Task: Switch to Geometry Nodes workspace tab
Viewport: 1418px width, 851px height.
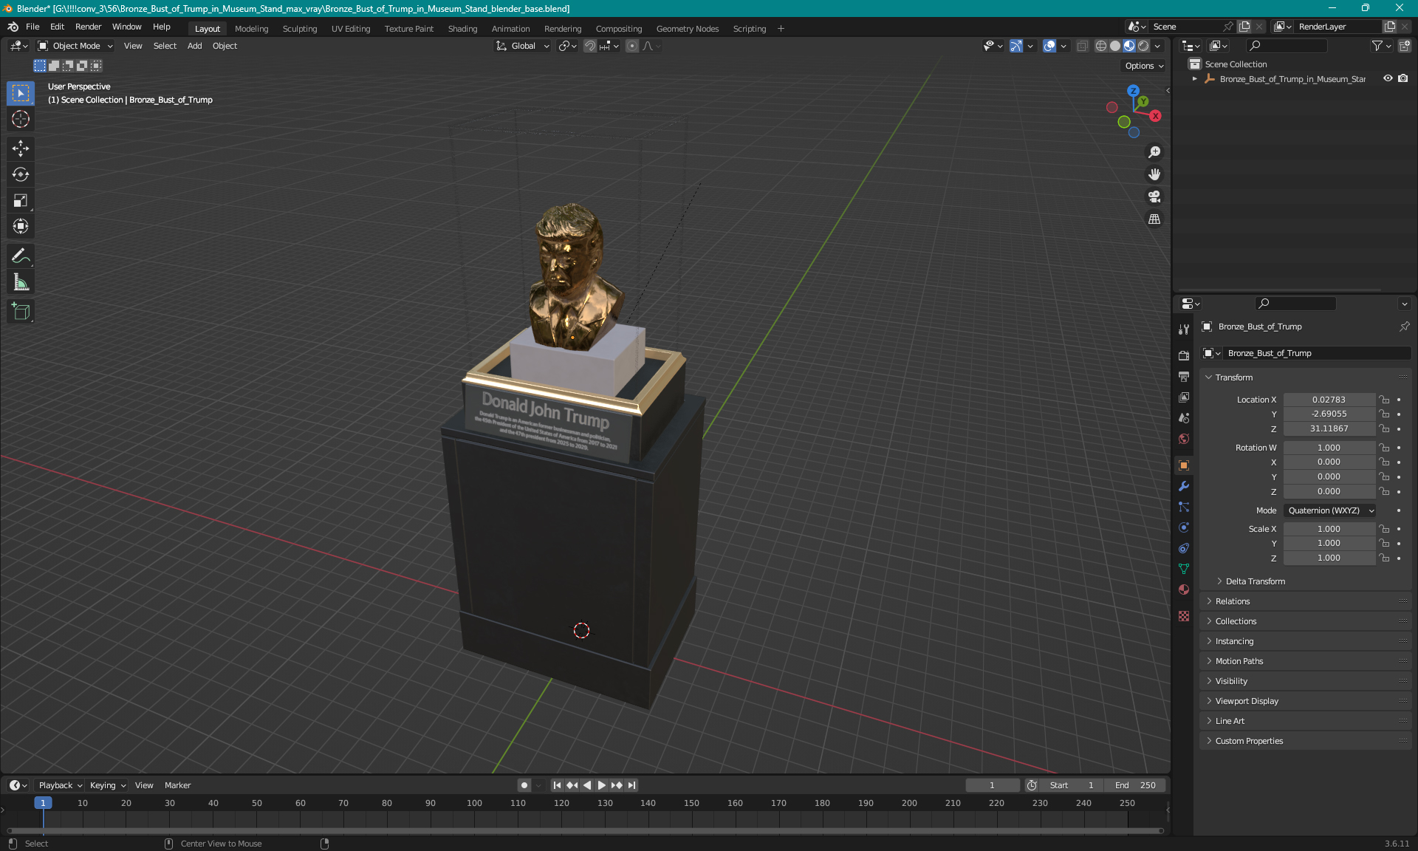Action: (x=688, y=29)
